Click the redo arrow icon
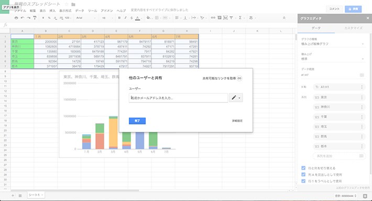The height and width of the screenshot is (201, 372). point(28,18)
